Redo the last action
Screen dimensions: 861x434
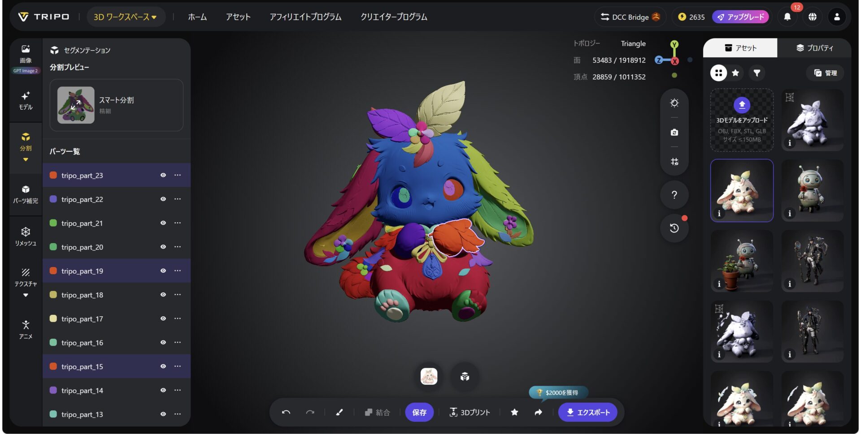(310, 412)
